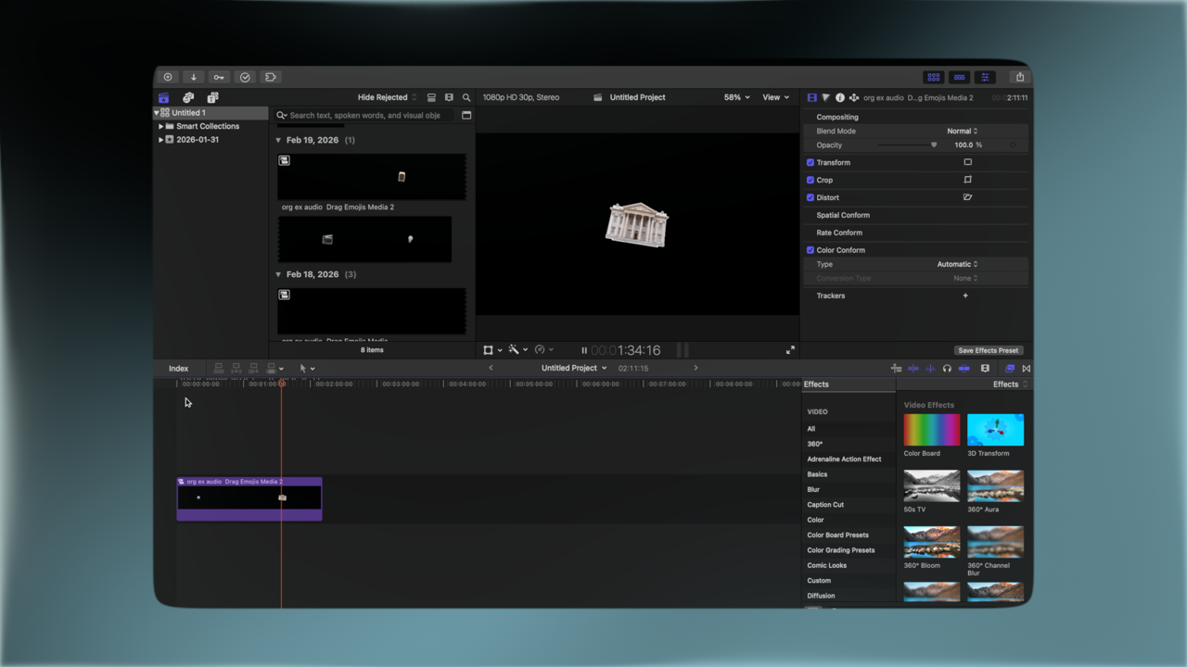The width and height of the screenshot is (1187, 667).
Task: Click the playhead on timeline ruler
Action: 282,384
